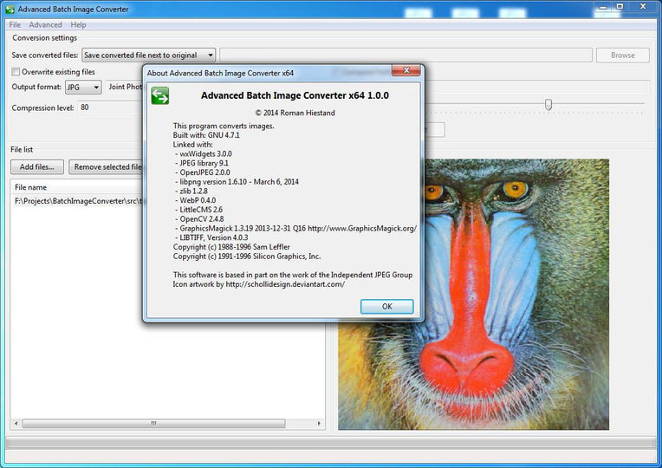Click the "OpenJPEG 2.0.0" line

202,172
